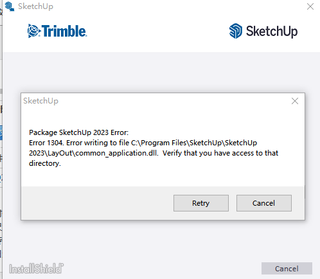320x279 pixels.
Task: Click the error dialog's SketchUp title
Action: point(40,101)
